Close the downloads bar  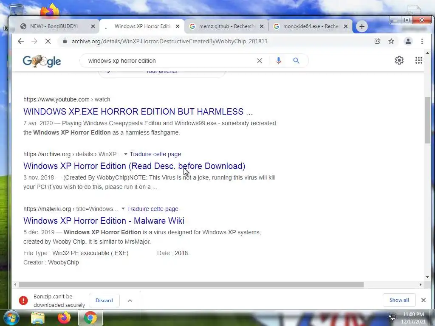(424, 300)
